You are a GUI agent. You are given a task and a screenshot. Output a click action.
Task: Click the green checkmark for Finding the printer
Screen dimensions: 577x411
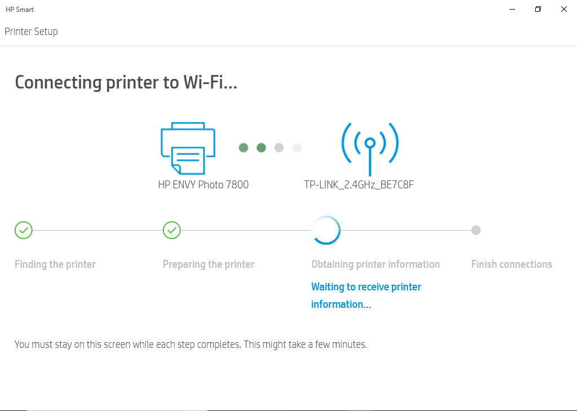23,230
